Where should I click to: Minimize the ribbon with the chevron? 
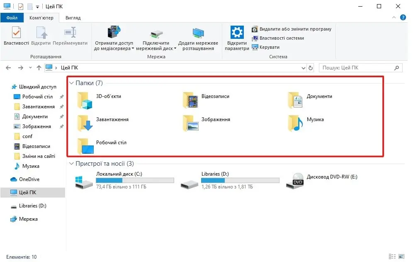pyautogui.click(x=394, y=17)
